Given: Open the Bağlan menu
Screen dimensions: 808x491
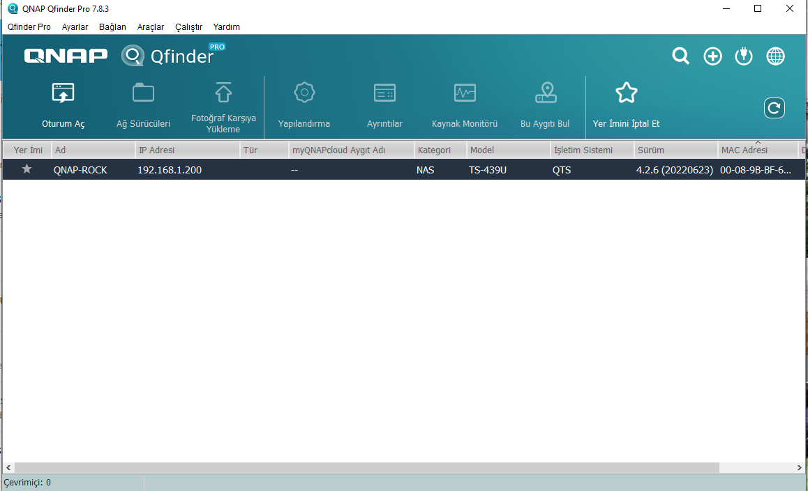Looking at the screenshot, I should [112, 26].
